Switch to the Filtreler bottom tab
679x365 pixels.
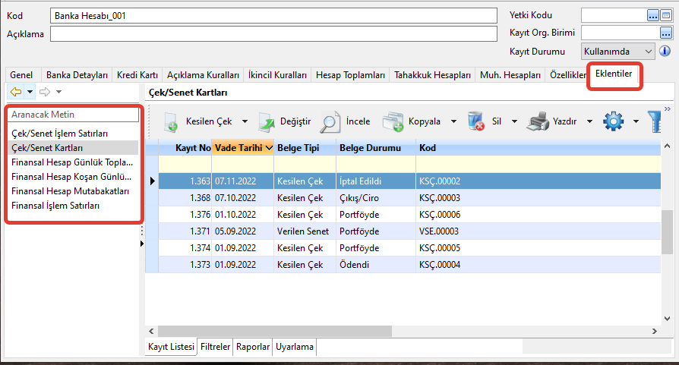coord(215,347)
